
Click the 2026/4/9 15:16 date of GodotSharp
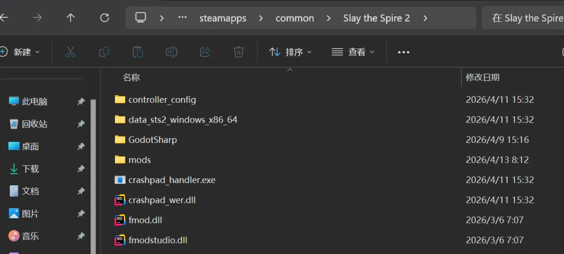pos(498,140)
